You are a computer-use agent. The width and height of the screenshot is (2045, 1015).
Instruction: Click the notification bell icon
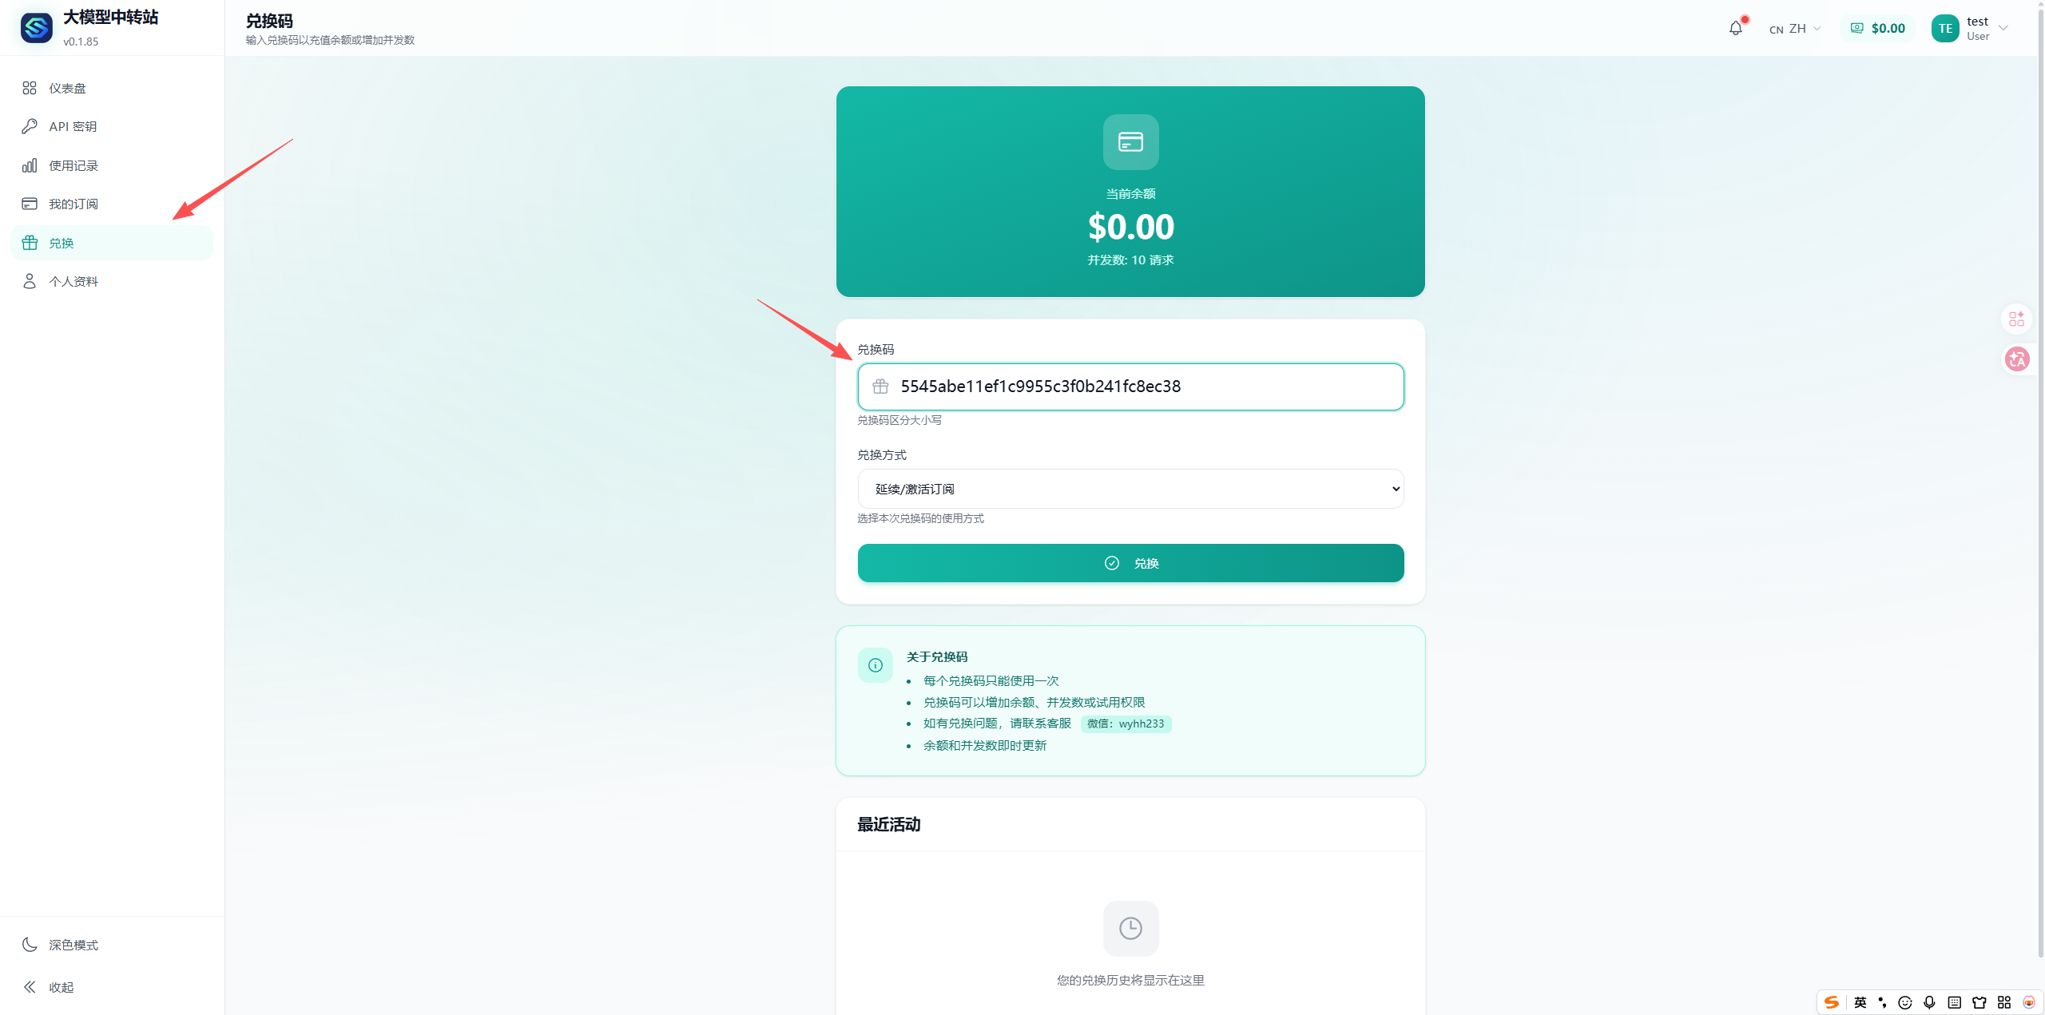pyautogui.click(x=1735, y=29)
